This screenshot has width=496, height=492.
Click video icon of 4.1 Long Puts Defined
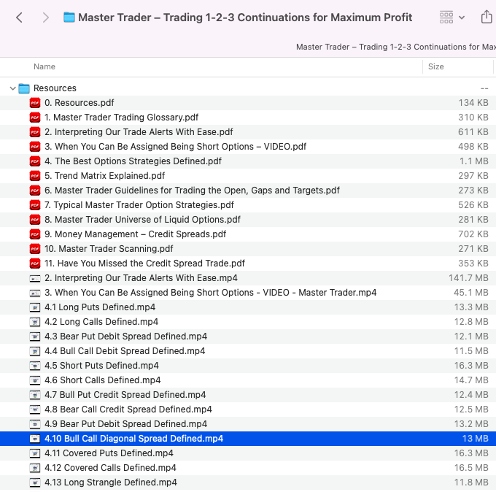35,307
